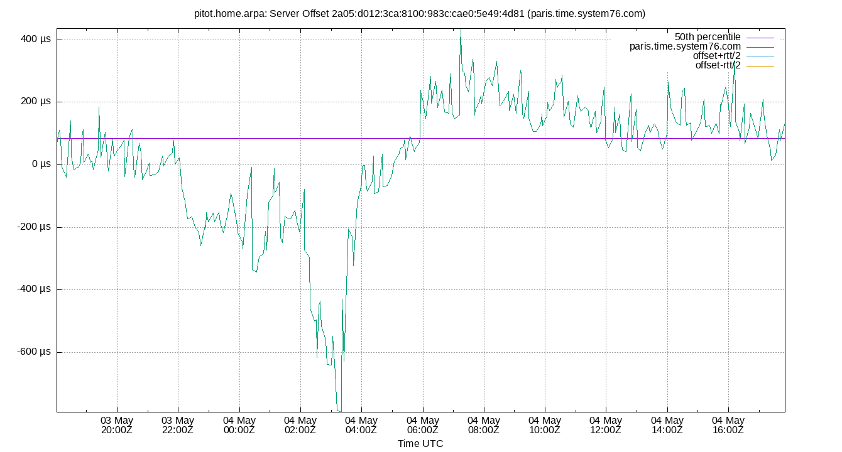Screen dimensions: 842x452
Task: Click the '03 May 22:00Z' x-axis label
Action: (178, 425)
